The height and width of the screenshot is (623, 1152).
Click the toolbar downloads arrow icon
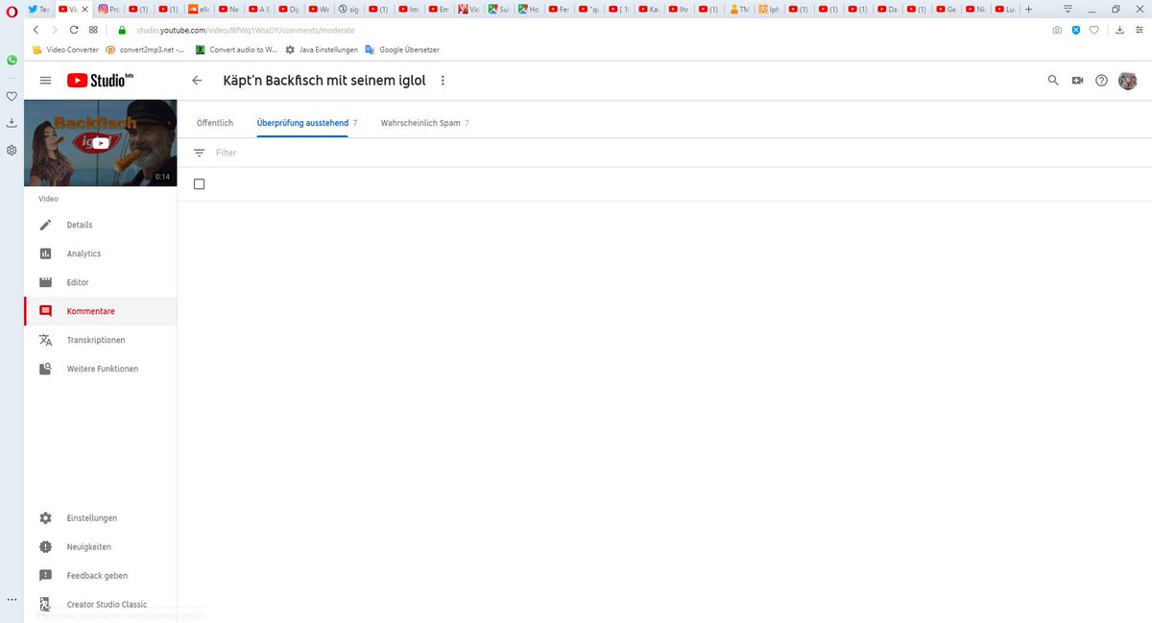1119,30
